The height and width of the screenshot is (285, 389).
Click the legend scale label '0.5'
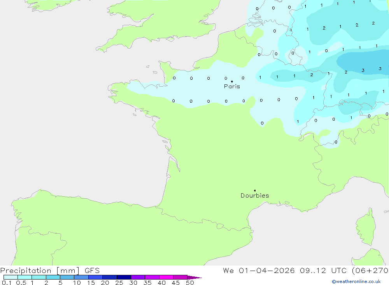pos(21,283)
